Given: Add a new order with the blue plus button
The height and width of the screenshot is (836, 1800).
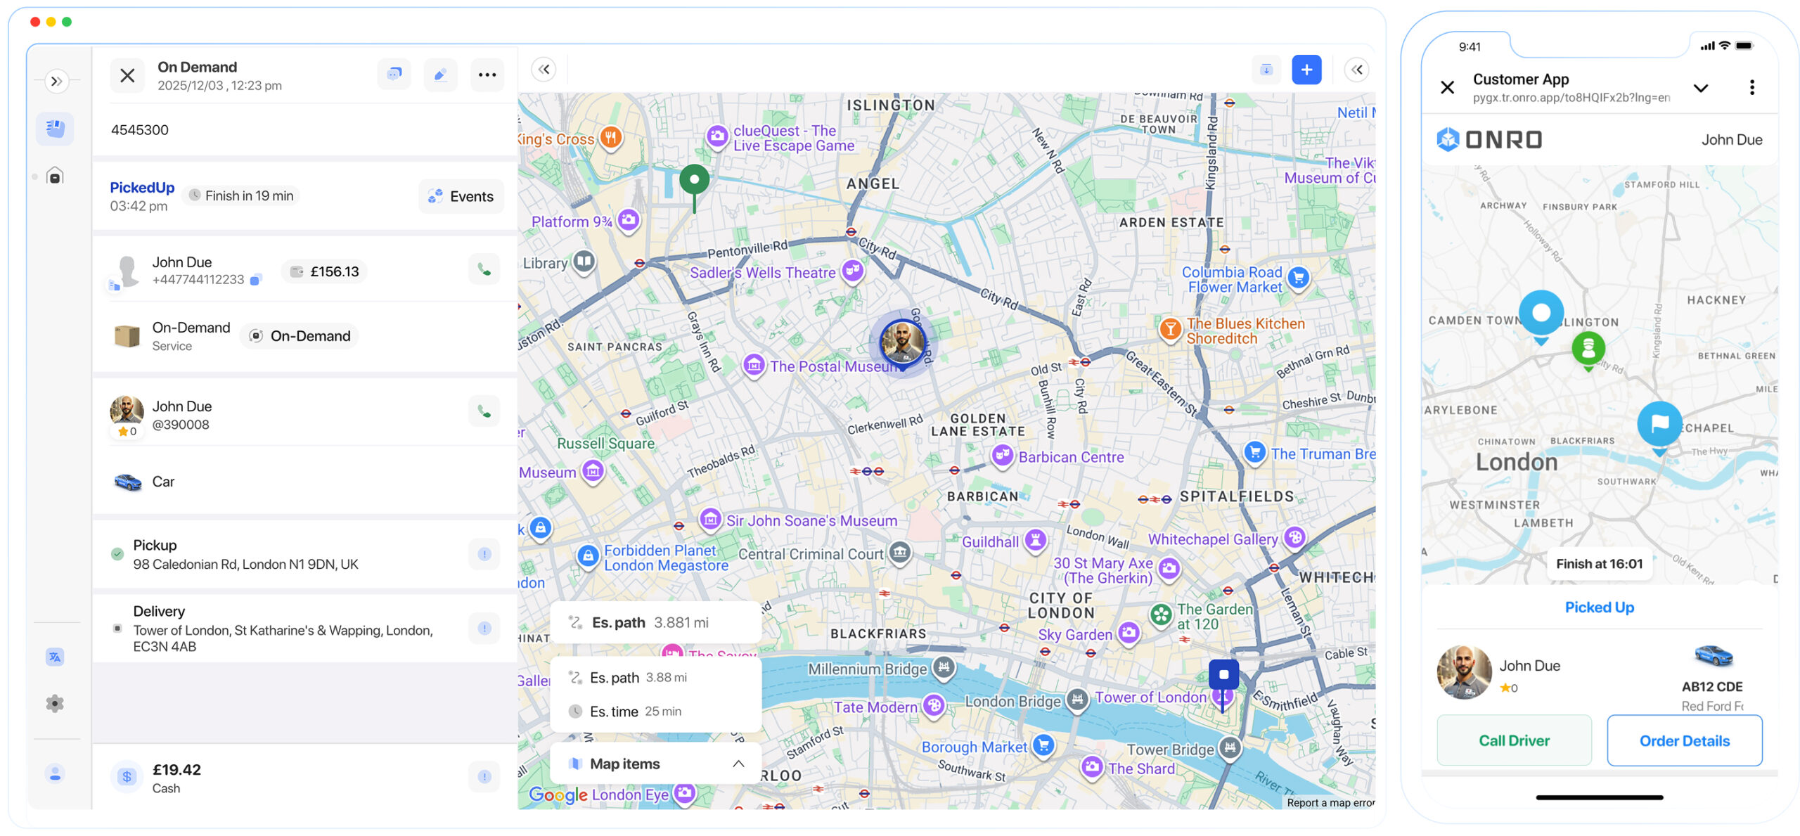Looking at the screenshot, I should tap(1306, 69).
